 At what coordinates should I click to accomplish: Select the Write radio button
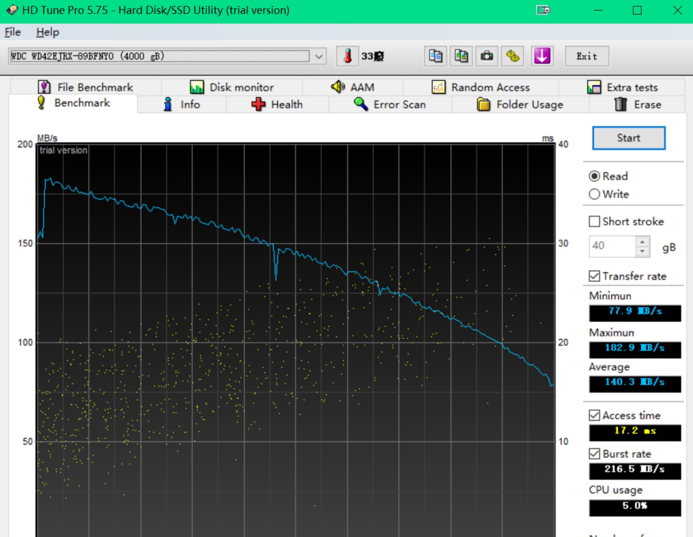coord(594,194)
